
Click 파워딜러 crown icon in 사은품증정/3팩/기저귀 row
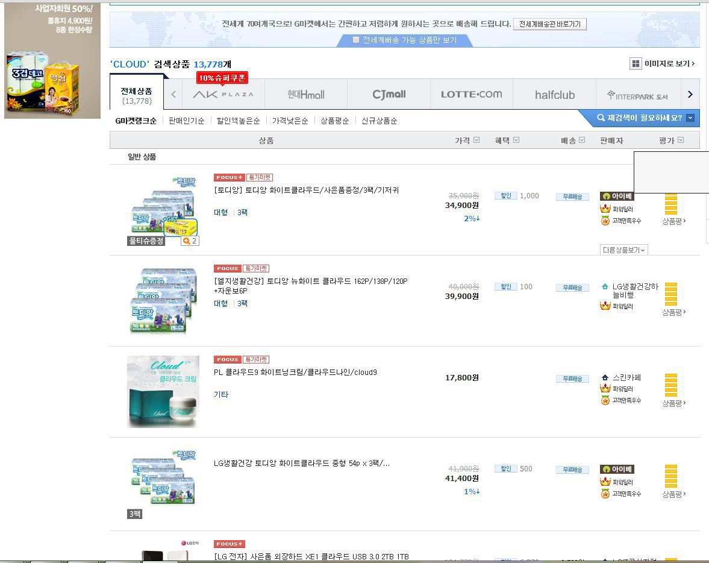tap(605, 209)
